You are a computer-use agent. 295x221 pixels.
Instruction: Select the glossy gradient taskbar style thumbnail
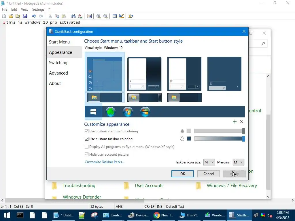[144, 98]
